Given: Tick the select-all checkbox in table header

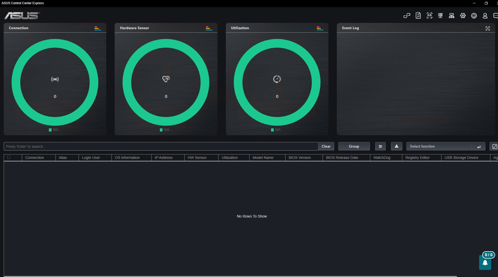Looking at the screenshot, I should point(9,157).
